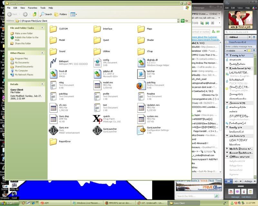Select the fmod.dll file icon
Image resolution: width=258 pixels, height=206 pixels.
pos(53,74)
